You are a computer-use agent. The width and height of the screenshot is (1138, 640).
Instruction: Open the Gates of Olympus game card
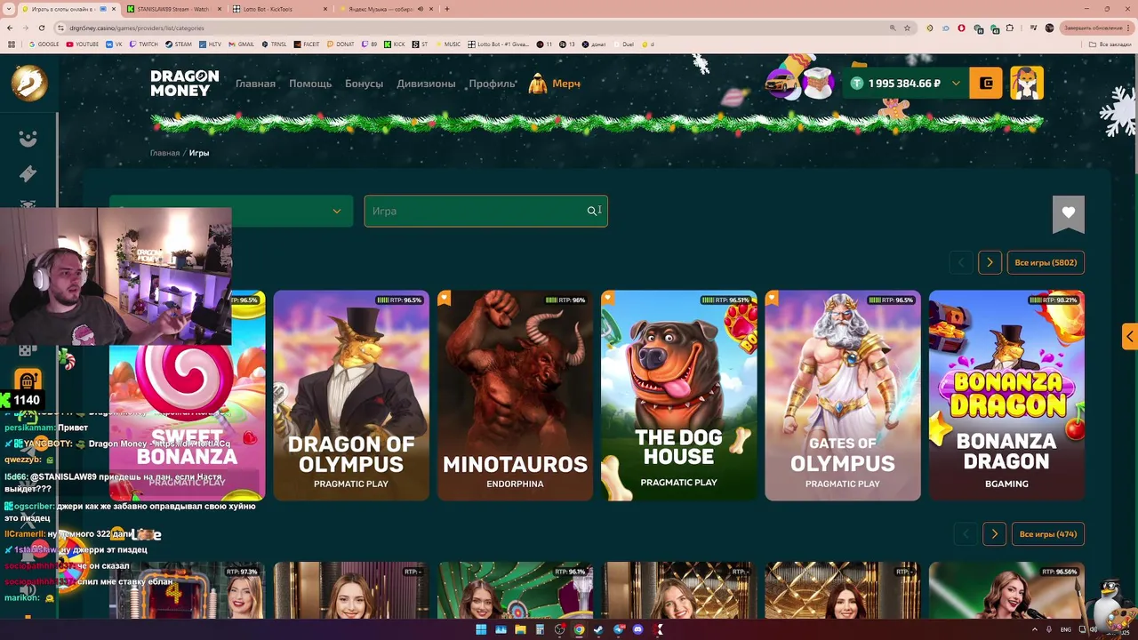click(x=843, y=396)
